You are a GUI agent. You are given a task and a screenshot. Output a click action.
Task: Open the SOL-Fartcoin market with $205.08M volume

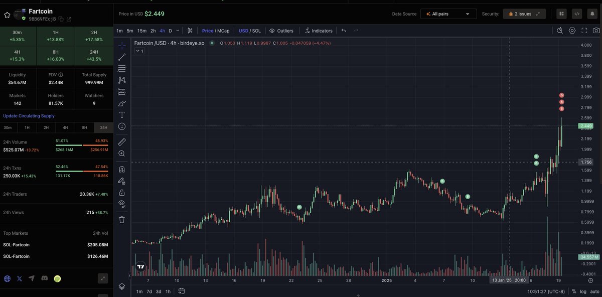(56, 245)
